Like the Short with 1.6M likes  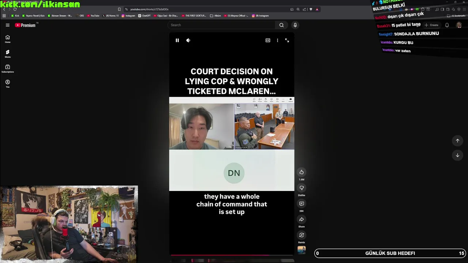[x=302, y=172]
